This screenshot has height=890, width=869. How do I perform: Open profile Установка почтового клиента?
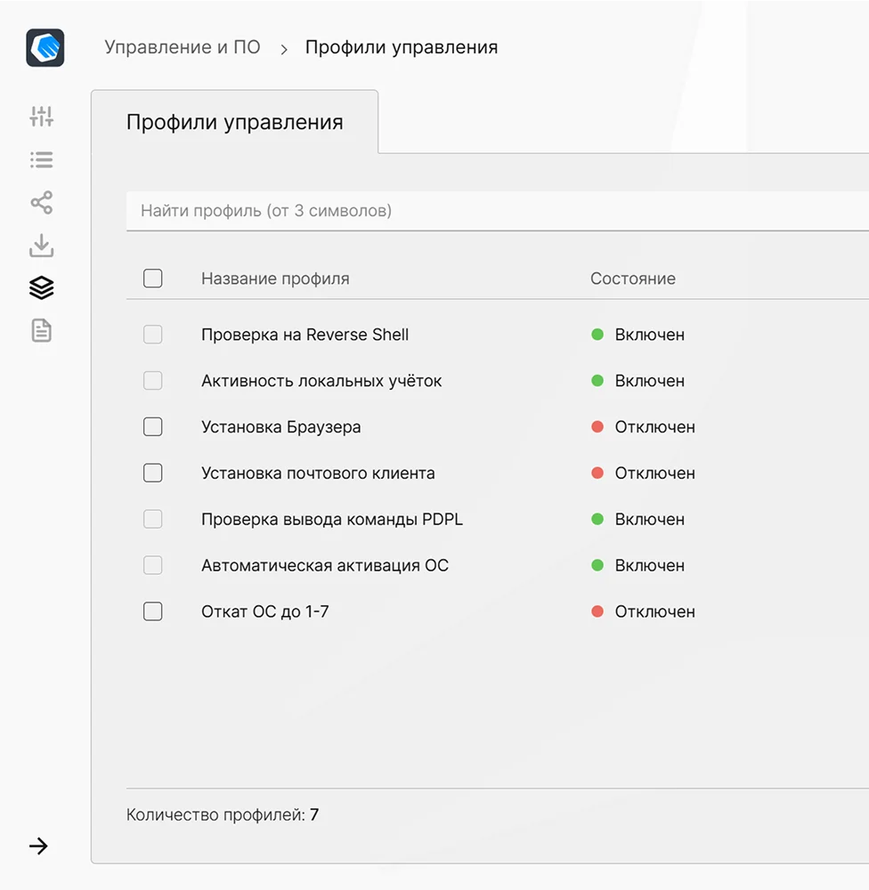pyautogui.click(x=318, y=473)
